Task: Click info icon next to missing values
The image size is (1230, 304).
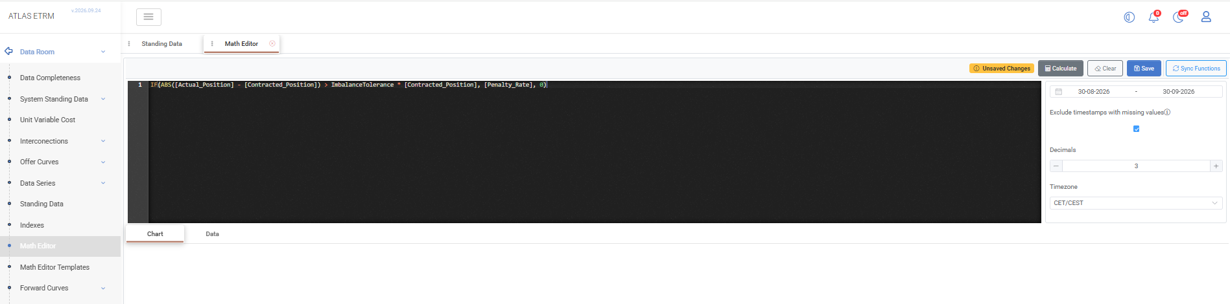Action: coord(1167,112)
